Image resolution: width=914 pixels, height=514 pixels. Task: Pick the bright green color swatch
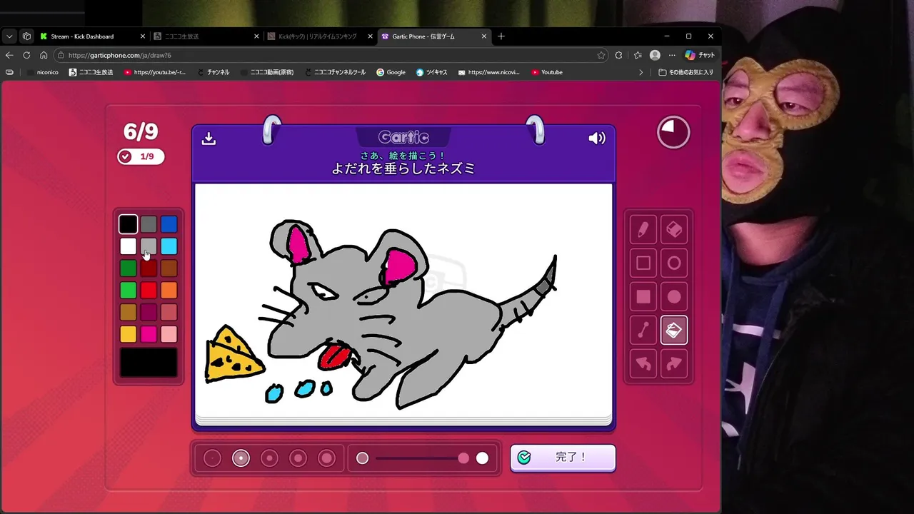coord(128,291)
